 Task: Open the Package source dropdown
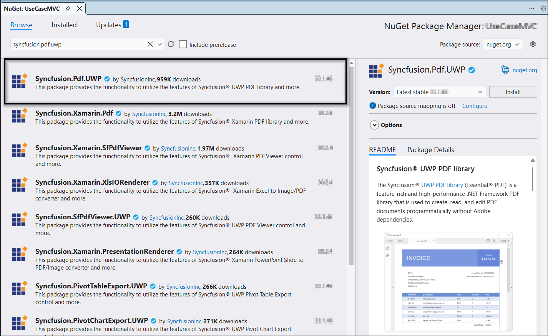pos(503,44)
